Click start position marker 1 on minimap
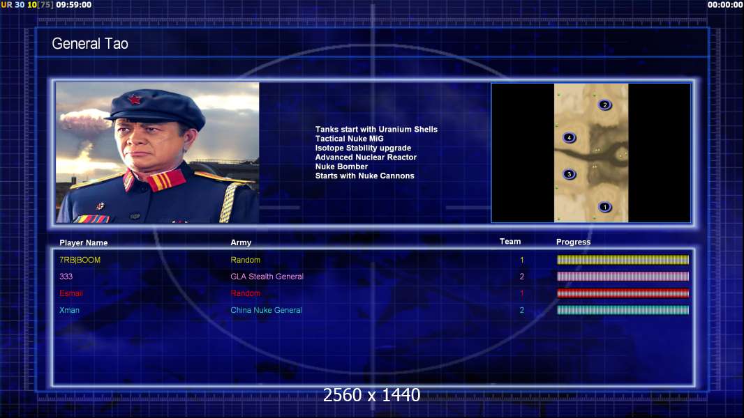Image resolution: width=744 pixels, height=418 pixels. pyautogui.click(x=604, y=207)
